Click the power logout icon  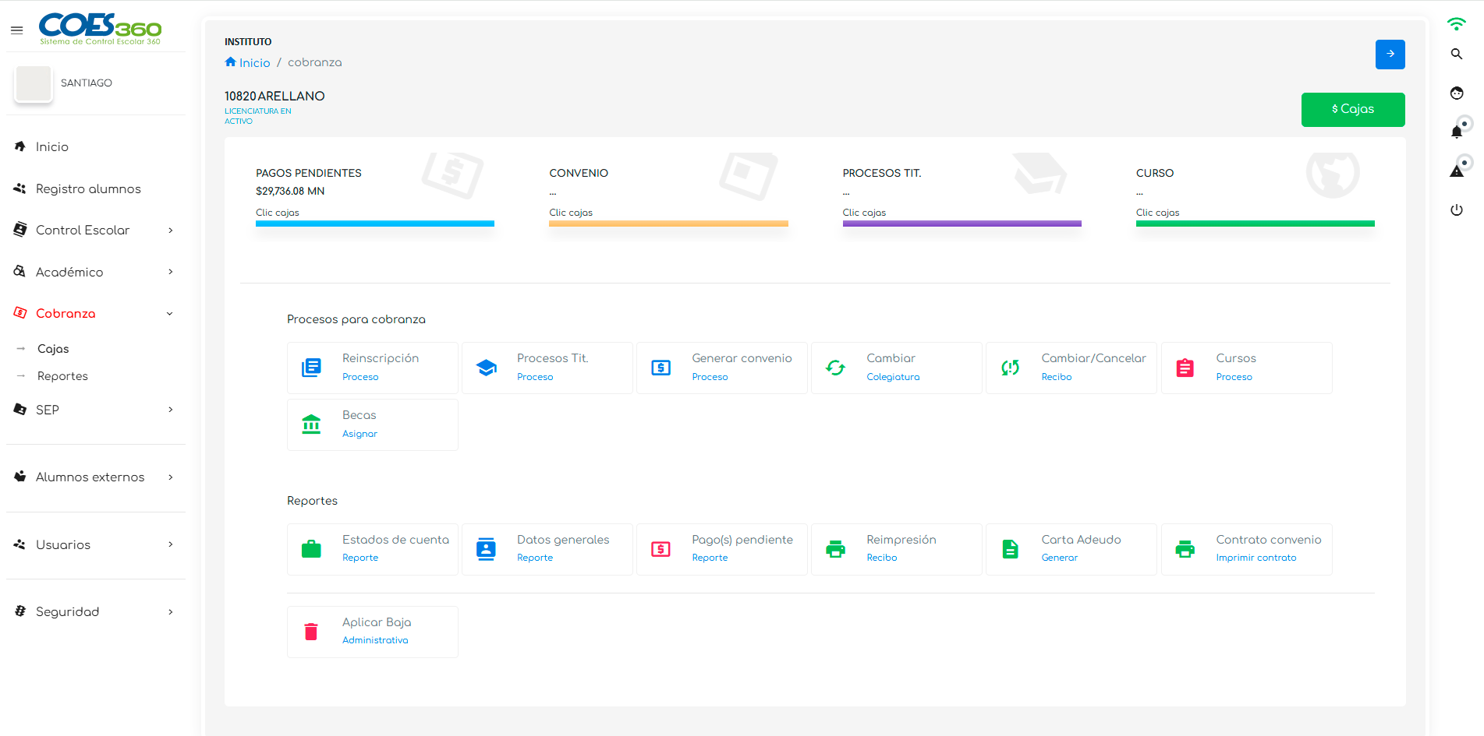[x=1456, y=210]
